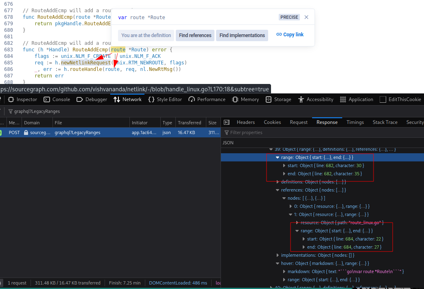The image size is (424, 289).
Task: Sort by the Type column header
Action: pyautogui.click(x=168, y=123)
